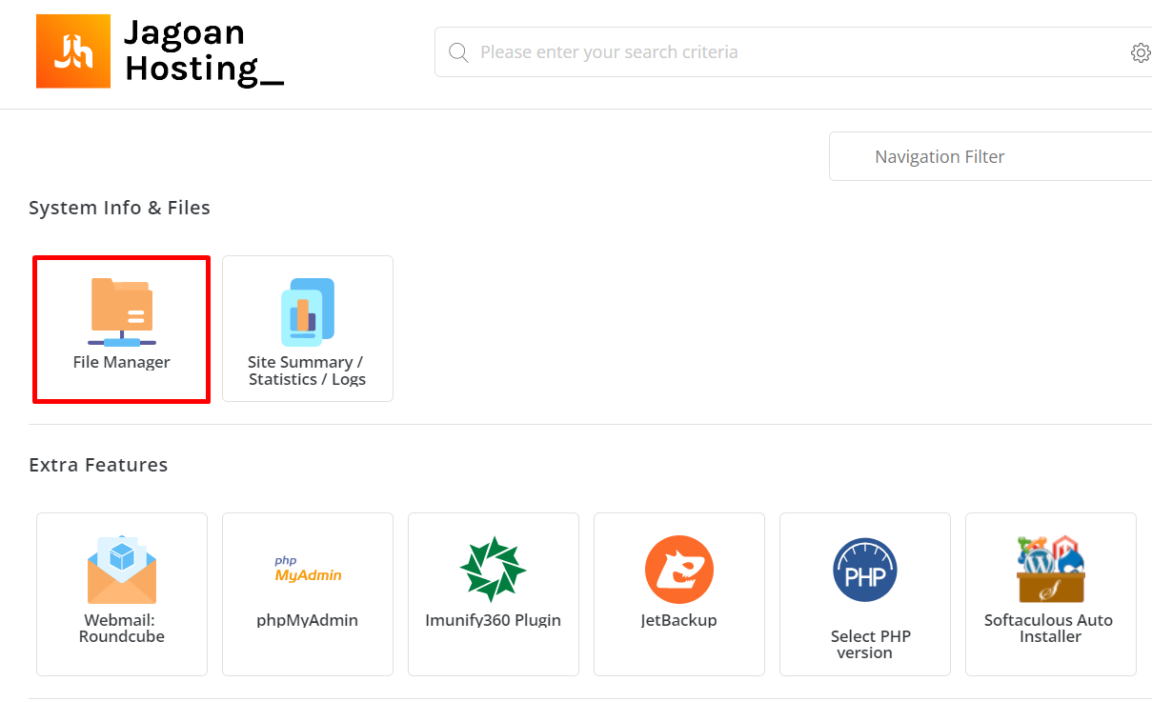Click the Imunify360 Plugin text label
Screen dimensions: 1152x702
click(494, 620)
